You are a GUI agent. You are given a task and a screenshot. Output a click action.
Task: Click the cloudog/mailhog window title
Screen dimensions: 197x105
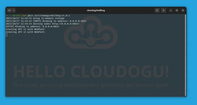96,10
